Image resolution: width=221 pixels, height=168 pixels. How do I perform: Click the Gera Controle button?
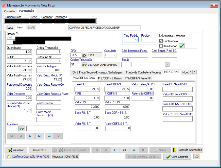point(177,157)
